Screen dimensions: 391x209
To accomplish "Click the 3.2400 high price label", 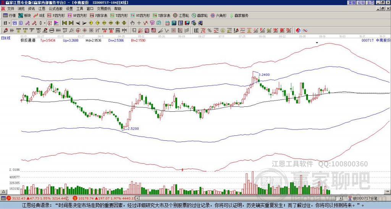I will coord(264,75).
